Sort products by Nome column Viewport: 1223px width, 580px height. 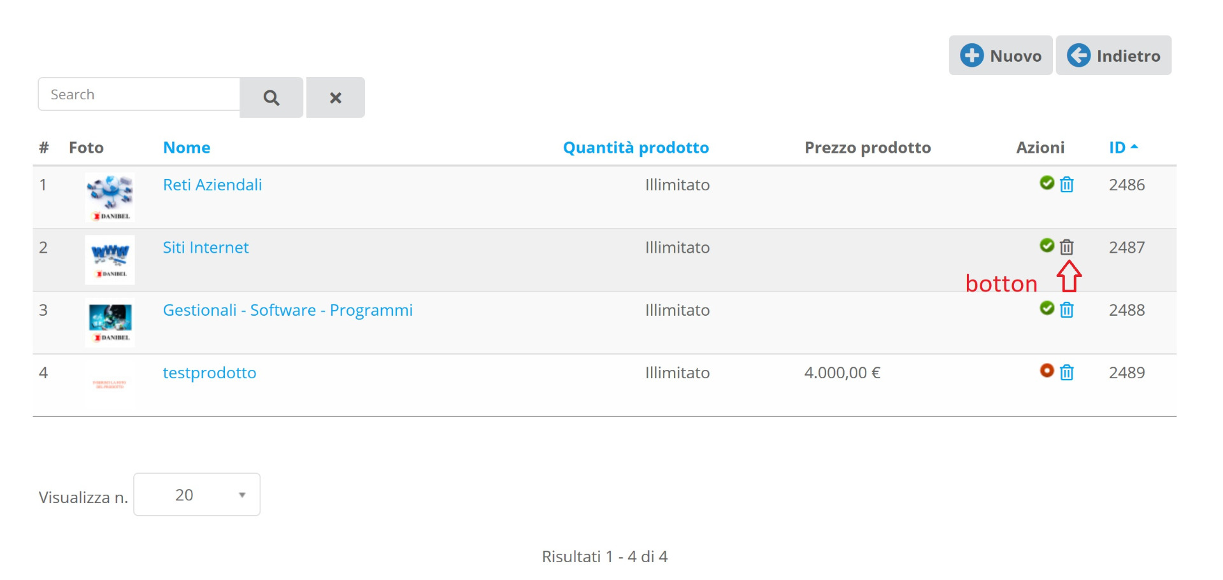(187, 148)
